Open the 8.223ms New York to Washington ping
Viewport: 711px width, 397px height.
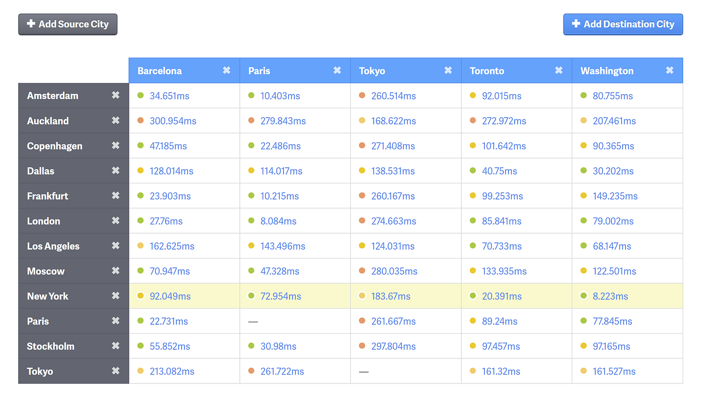click(610, 297)
